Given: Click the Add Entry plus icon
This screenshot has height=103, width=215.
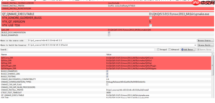Looking at the screenshot, I should 183,50.
